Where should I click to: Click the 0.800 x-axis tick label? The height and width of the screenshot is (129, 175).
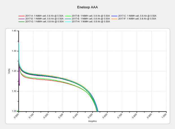(x=134, y=116)
